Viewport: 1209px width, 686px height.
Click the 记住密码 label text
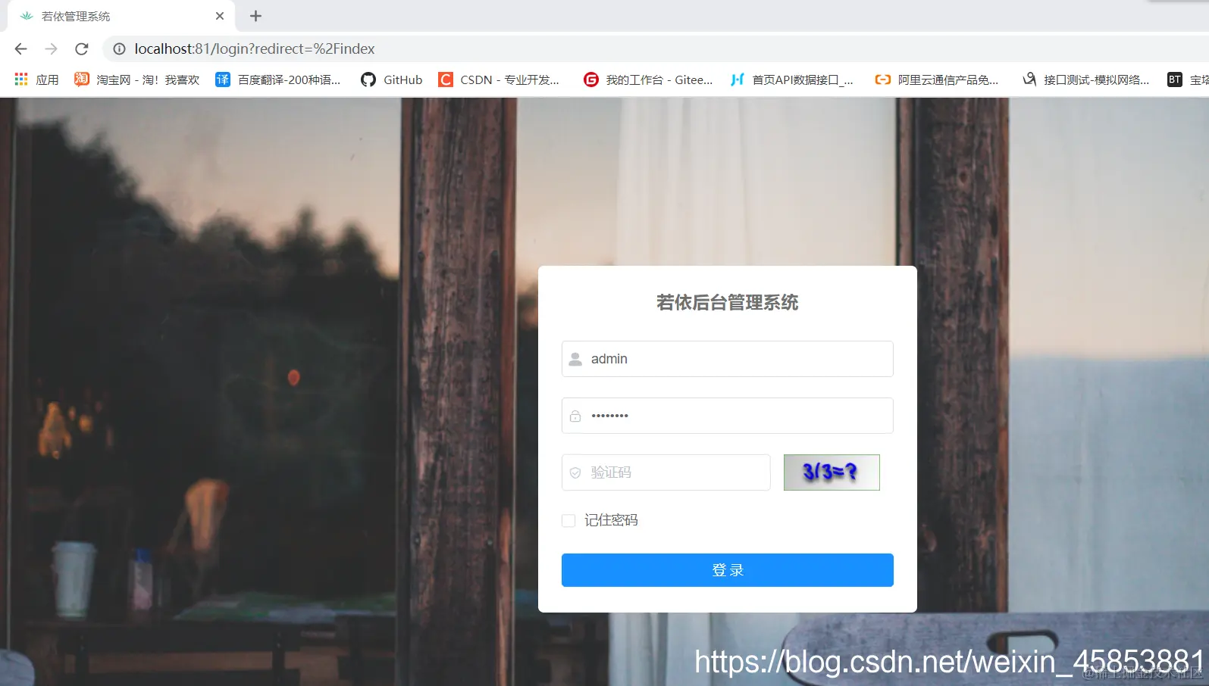tap(611, 520)
